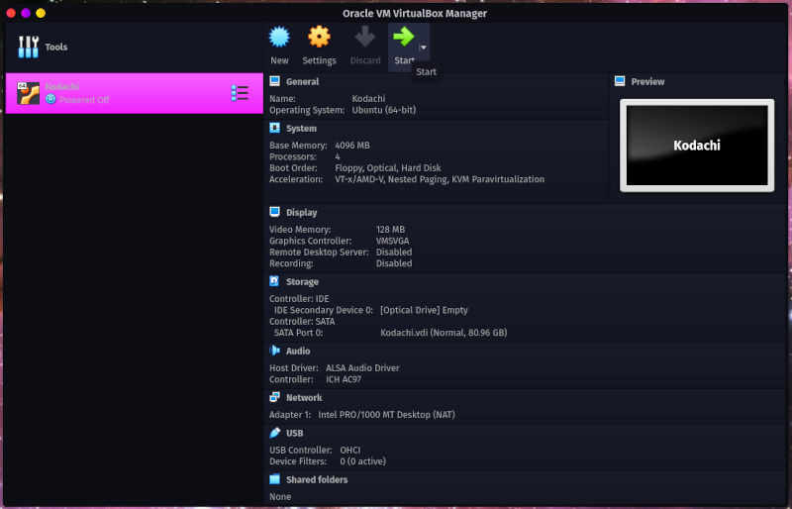
Task: Open the Audio section header
Action: tap(298, 351)
